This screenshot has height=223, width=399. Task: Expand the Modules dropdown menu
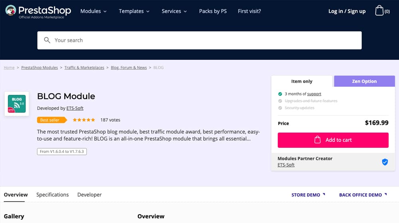(x=93, y=11)
